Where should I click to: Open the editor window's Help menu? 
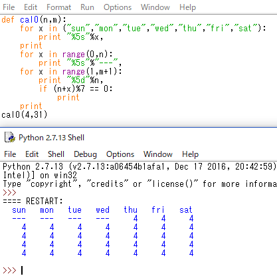click(x=187, y=7)
